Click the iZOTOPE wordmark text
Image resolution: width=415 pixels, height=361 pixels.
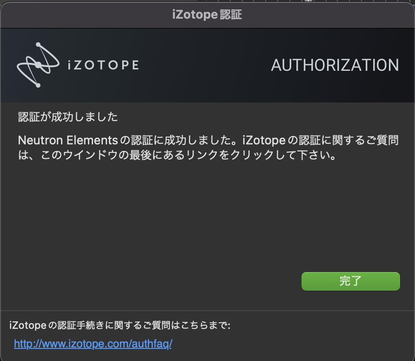click(103, 65)
